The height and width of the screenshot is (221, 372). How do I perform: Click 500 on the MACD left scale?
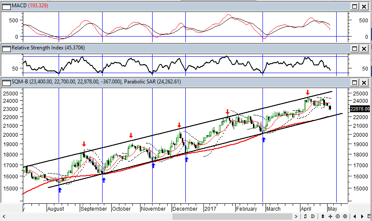[13, 20]
